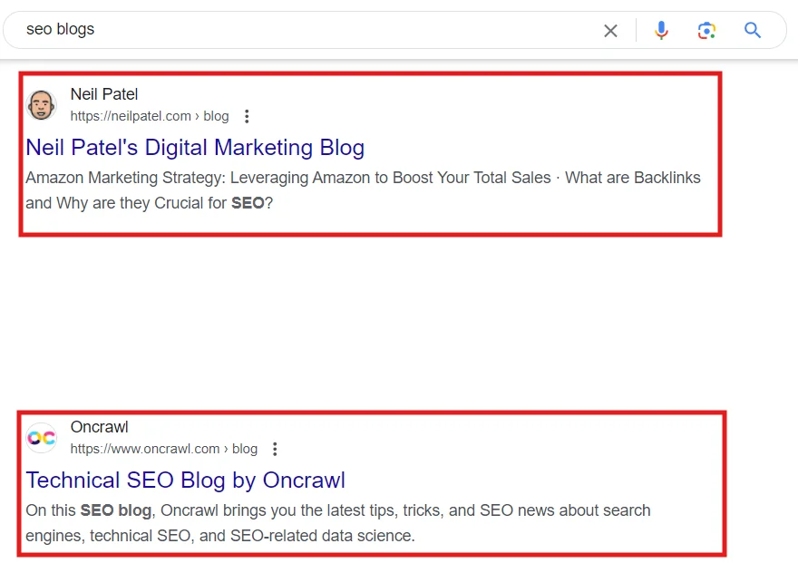This screenshot has height=563, width=798.
Task: Click "What are Backlinks" in the snippet
Action: [633, 178]
